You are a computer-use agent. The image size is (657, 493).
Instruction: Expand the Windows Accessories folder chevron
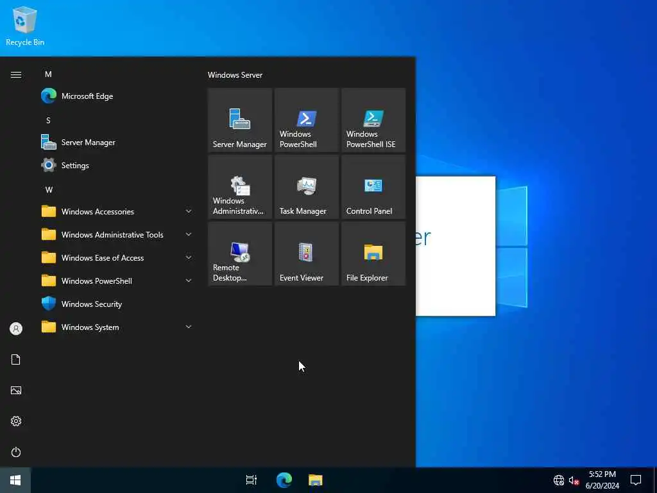pyautogui.click(x=189, y=211)
